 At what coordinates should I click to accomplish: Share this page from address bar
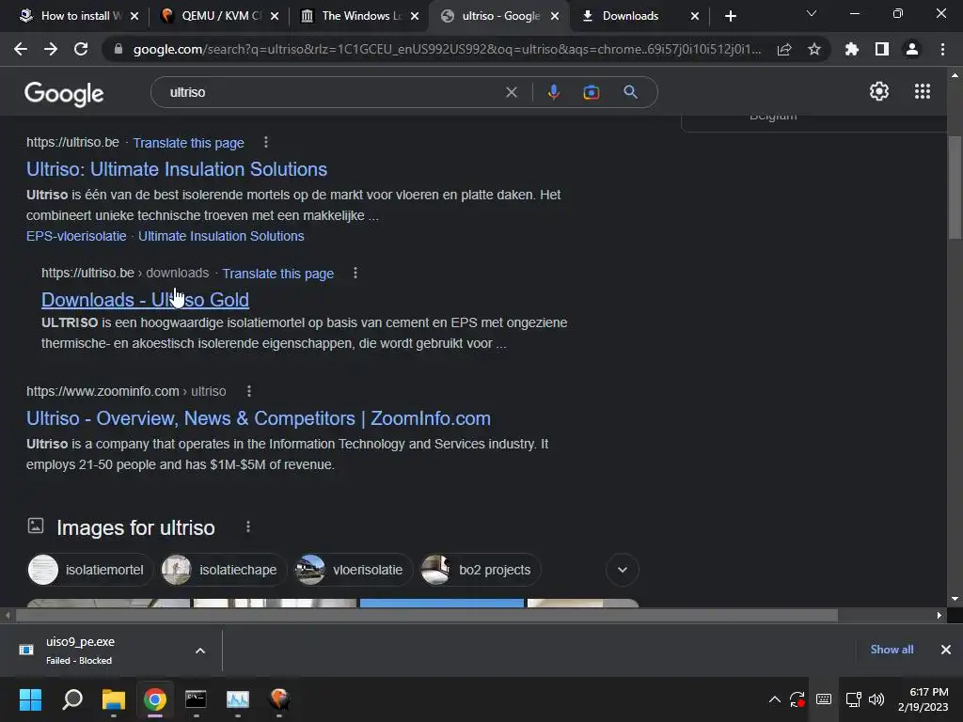pyautogui.click(x=784, y=50)
